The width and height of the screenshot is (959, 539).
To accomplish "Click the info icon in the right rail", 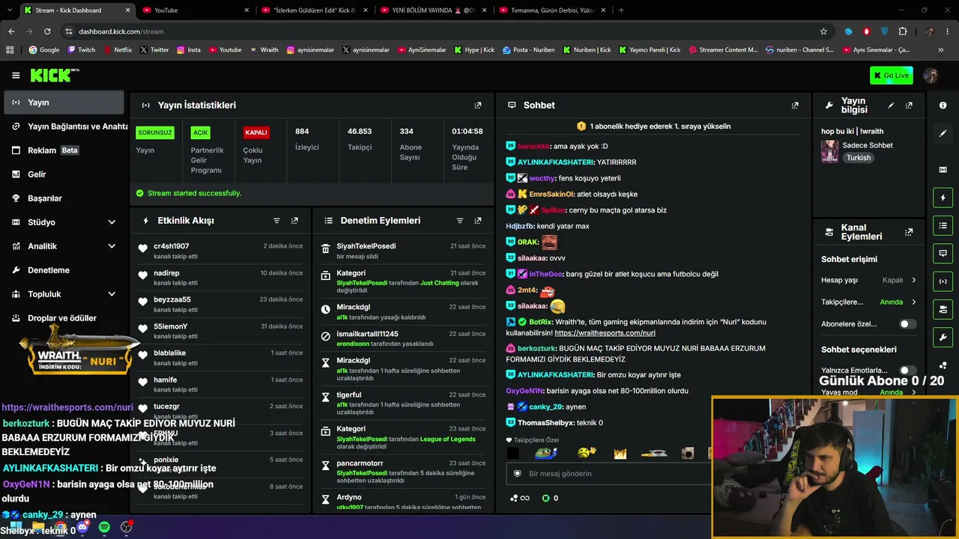I will (943, 106).
